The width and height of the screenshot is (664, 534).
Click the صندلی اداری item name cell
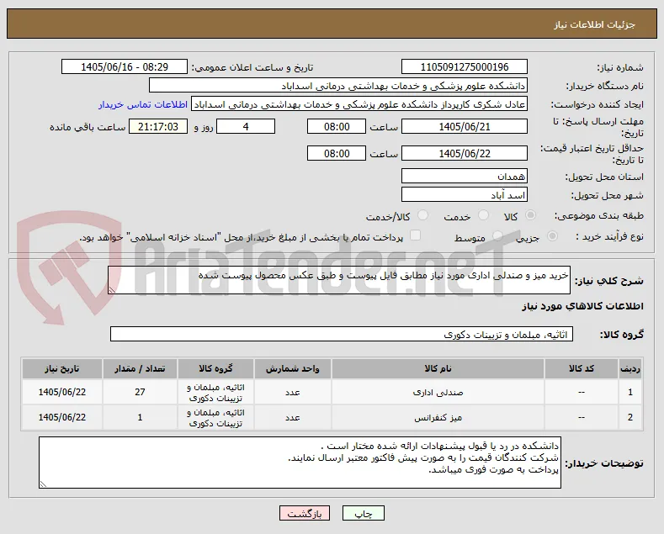pyautogui.click(x=438, y=392)
